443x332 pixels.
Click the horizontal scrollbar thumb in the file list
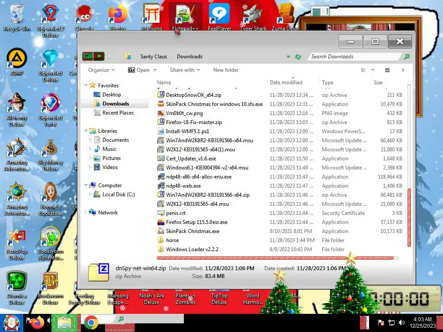tap(275, 258)
